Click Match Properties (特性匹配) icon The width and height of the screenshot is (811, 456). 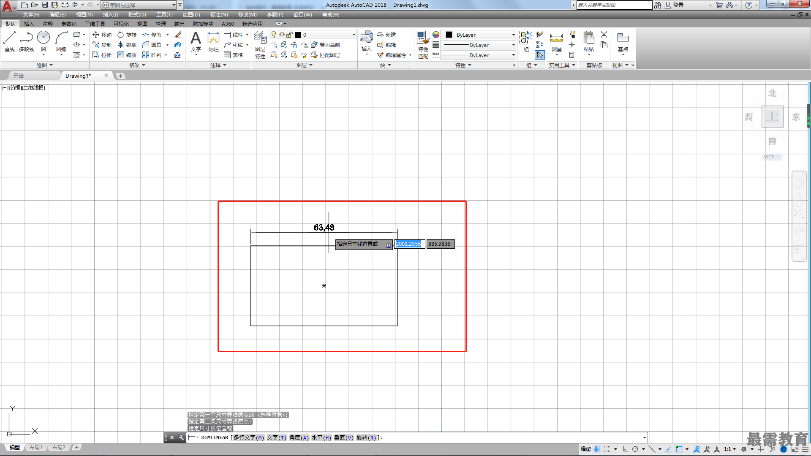pos(423,44)
